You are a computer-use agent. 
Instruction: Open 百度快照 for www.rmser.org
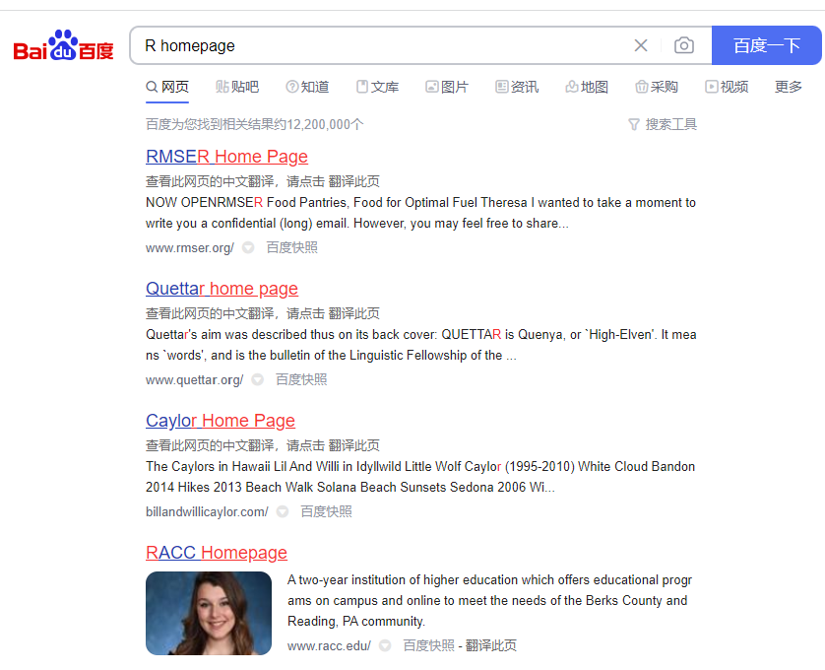(x=292, y=247)
